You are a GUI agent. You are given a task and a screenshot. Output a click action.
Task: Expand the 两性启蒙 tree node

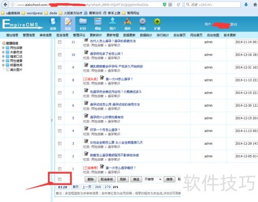3,48
